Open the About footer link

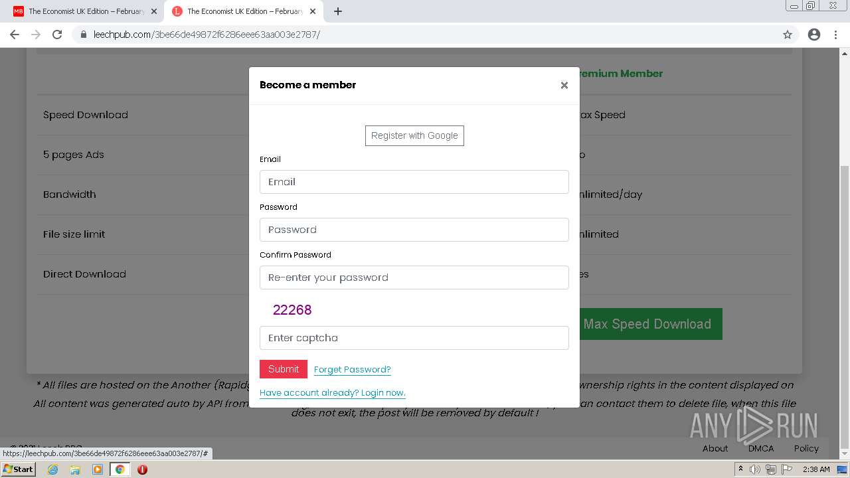715,448
